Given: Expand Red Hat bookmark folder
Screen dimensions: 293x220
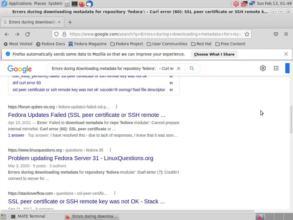Looking at the screenshot, I should coord(201,44).
